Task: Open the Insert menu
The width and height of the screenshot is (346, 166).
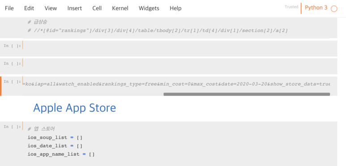Action: point(75,8)
